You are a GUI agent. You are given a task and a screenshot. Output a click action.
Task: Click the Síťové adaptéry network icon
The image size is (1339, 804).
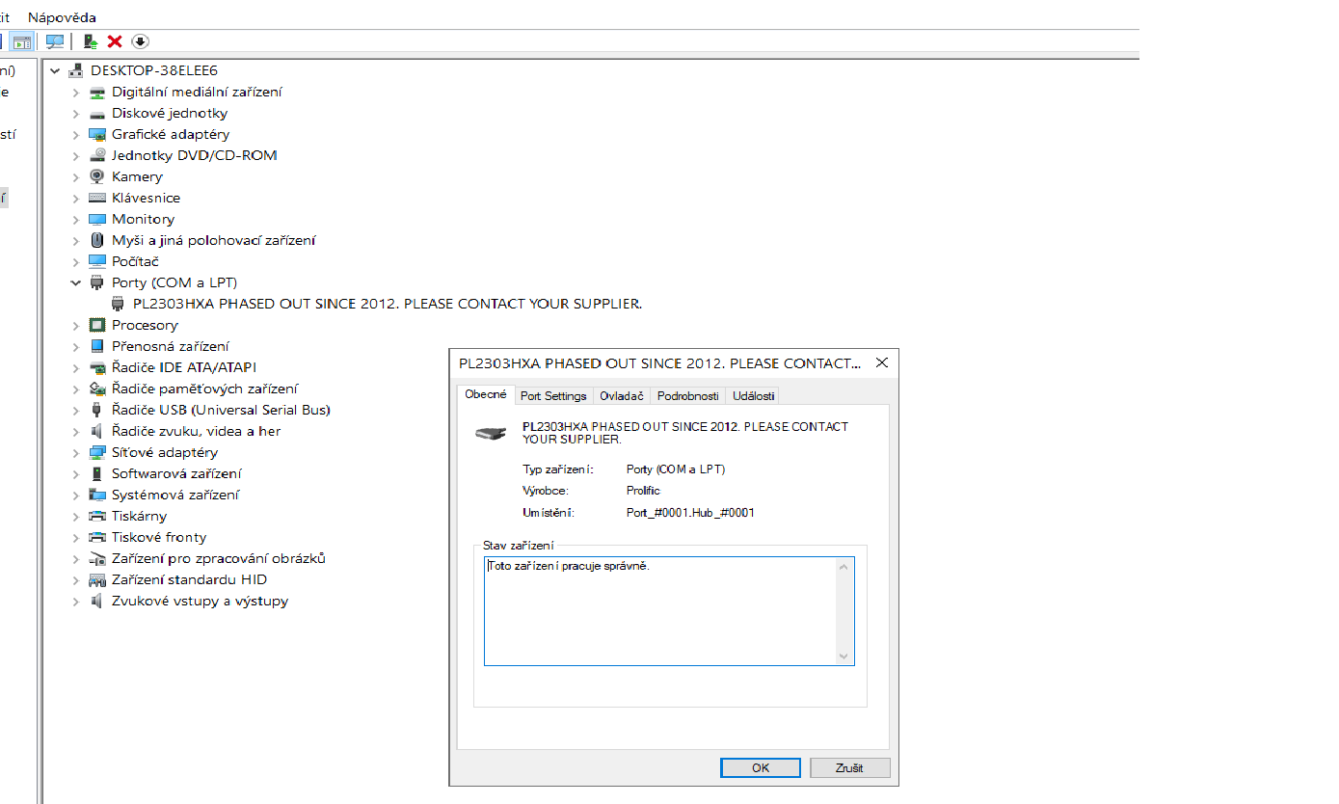point(96,452)
